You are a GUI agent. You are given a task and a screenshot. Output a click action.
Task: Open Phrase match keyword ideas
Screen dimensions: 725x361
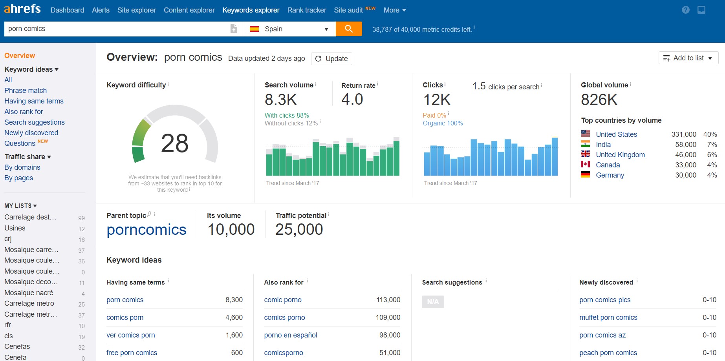[26, 91]
